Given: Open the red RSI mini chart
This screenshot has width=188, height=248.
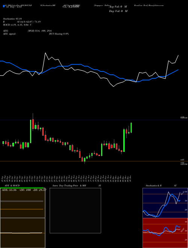Looking at the screenshot, I should click(x=165, y=233).
